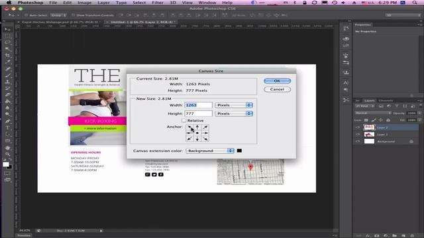Change screen mode icon in toolbar
The image size is (424, 238).
tap(7, 180)
